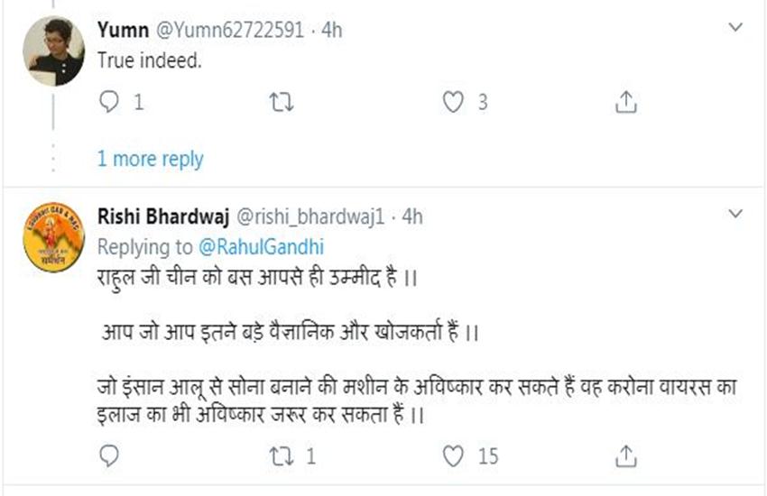Reply to Yumn's "True indeed." tweet

tap(109, 103)
